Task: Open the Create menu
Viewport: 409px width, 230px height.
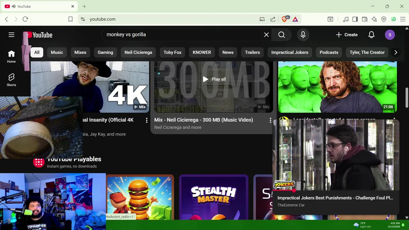Action: [347, 35]
